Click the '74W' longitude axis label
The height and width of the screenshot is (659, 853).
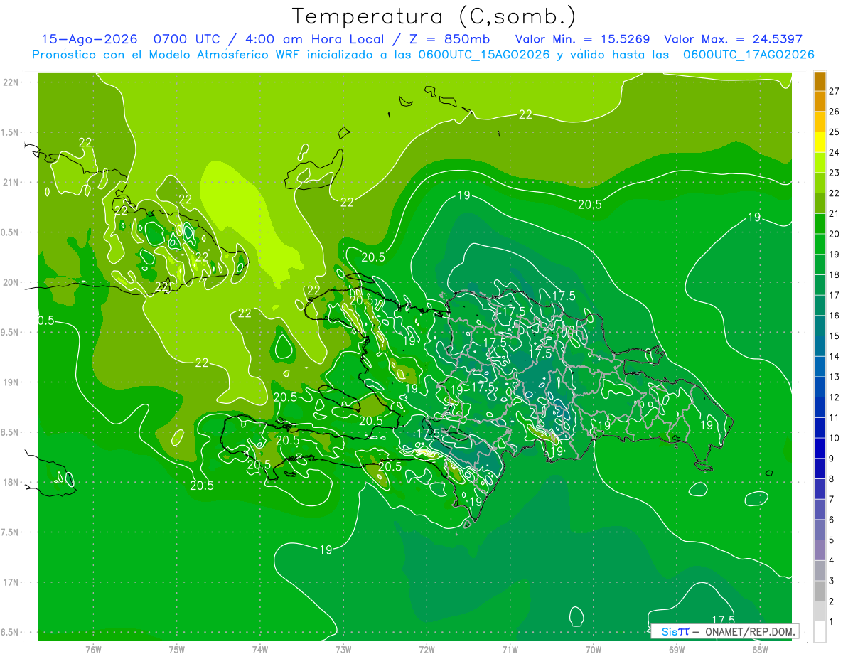coord(260,650)
